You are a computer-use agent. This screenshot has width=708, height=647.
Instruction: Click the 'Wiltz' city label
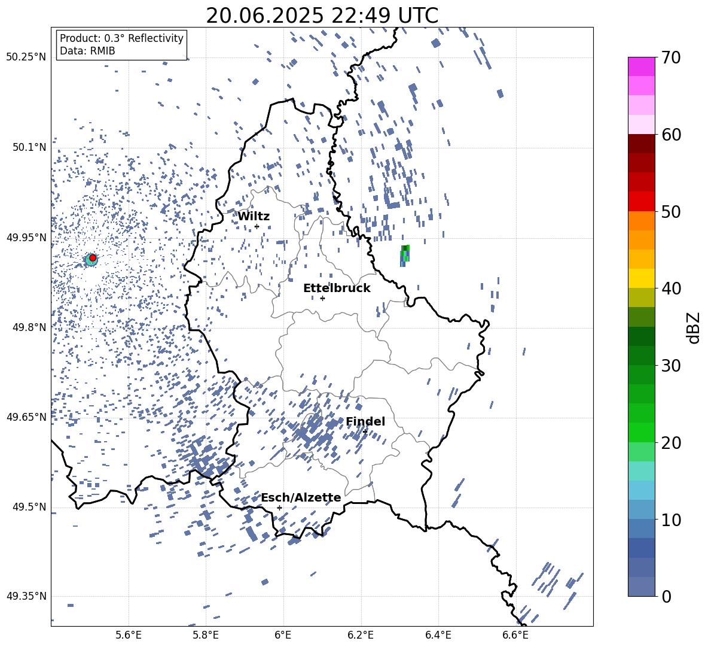click(x=254, y=216)
